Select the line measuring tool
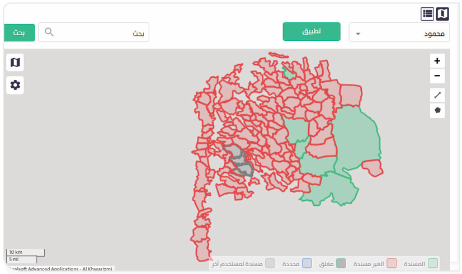 click(x=437, y=96)
